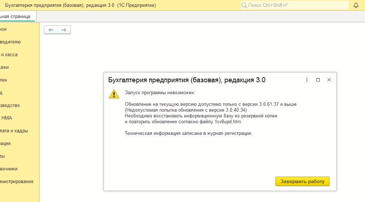Screen dimensions: 365x202
Task: Click the forward navigation arrow
Action: (x=64, y=30)
